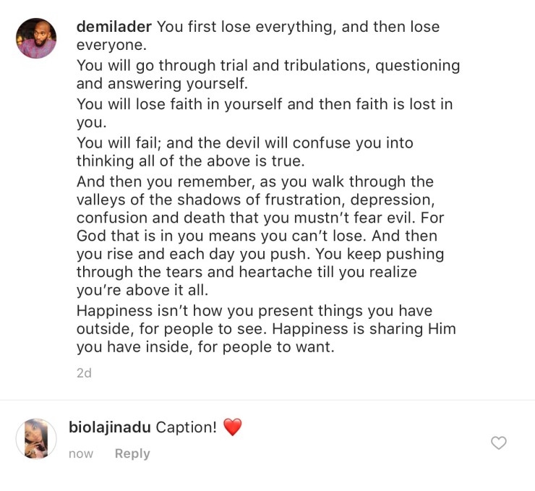
Task: Click the 'you have inside, for people to want' line
Action: coord(206,349)
